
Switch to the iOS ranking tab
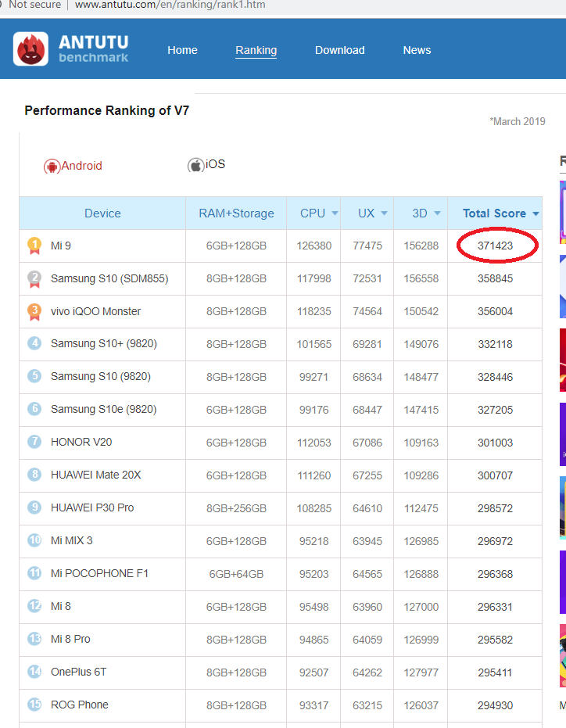pos(206,164)
